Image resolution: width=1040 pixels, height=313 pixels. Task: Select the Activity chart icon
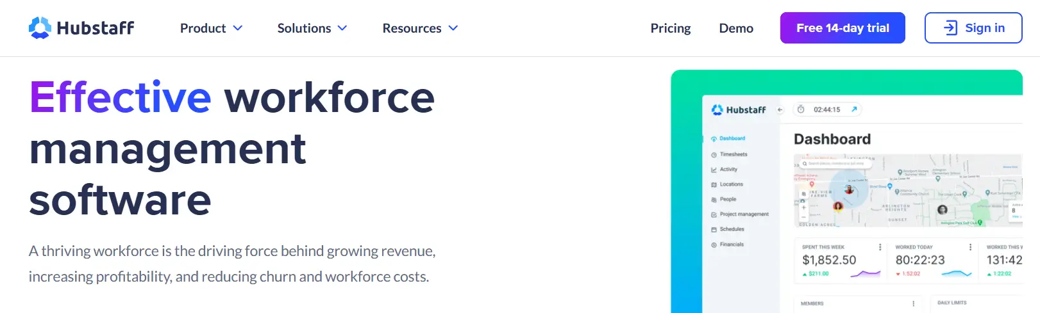pos(714,170)
